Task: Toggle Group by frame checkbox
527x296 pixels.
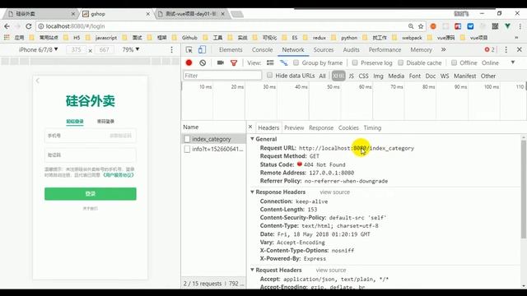Action: click(x=296, y=62)
